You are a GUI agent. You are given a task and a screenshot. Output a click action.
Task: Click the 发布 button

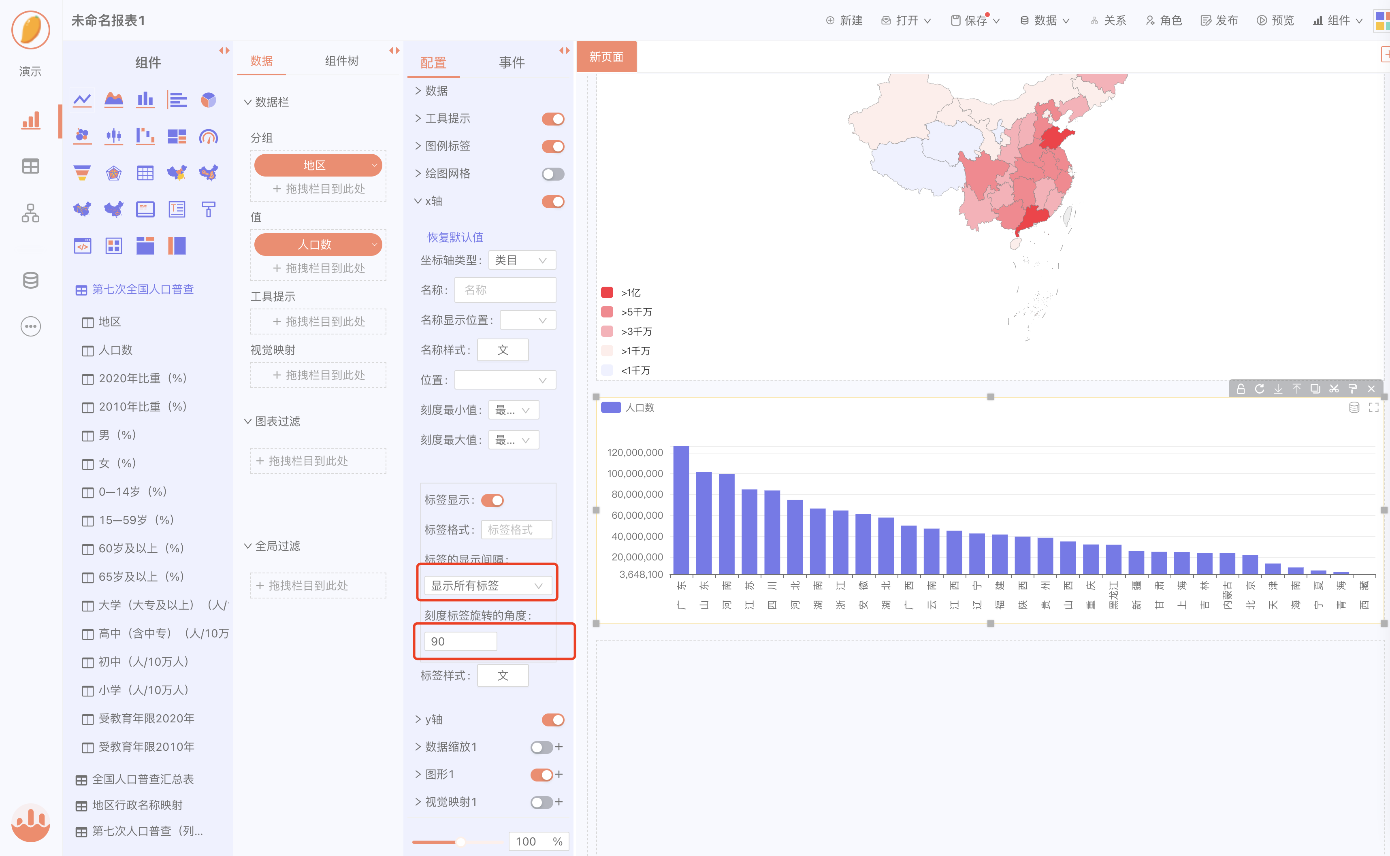pyautogui.click(x=1219, y=21)
